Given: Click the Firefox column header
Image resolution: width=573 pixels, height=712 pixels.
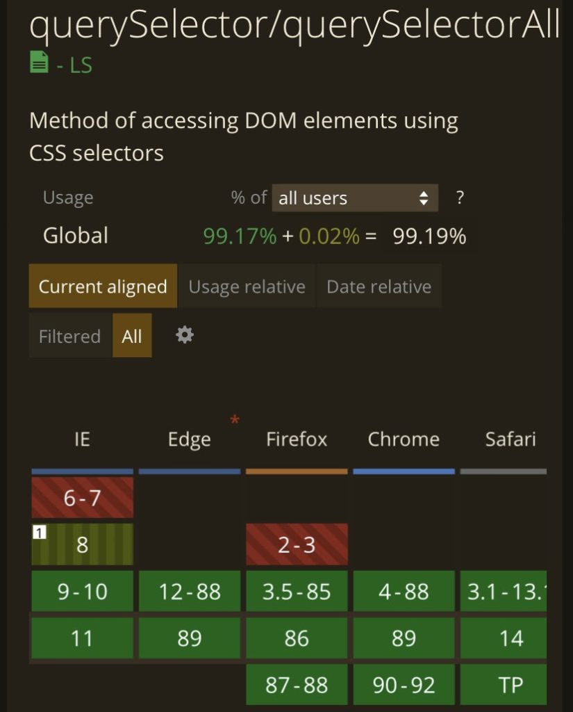Looking at the screenshot, I should 297,439.
